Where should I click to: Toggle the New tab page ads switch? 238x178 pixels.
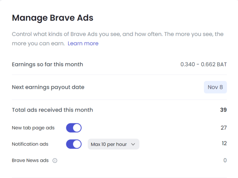click(74, 128)
